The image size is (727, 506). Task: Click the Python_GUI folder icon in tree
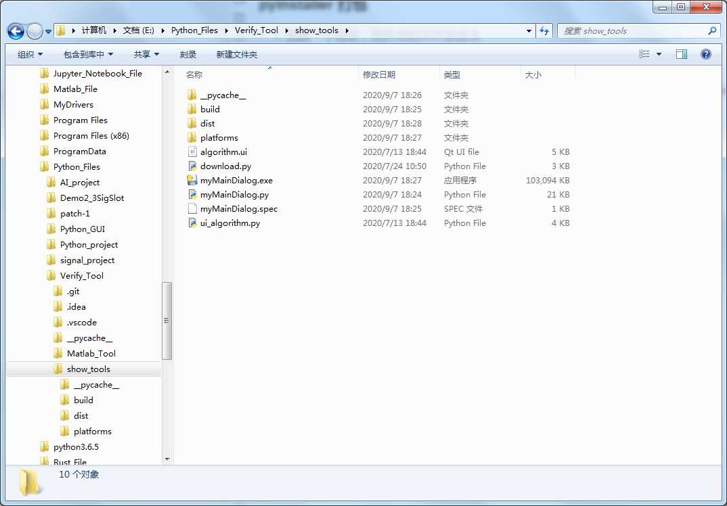click(51, 229)
